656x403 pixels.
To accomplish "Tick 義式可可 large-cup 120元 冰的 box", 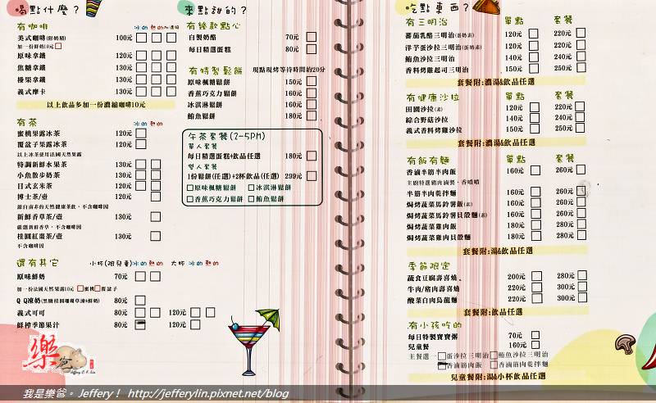I will 195,313.
